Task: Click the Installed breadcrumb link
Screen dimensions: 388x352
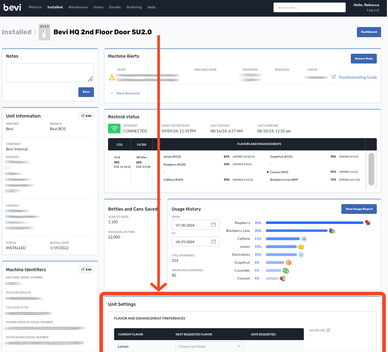Action: (x=17, y=32)
